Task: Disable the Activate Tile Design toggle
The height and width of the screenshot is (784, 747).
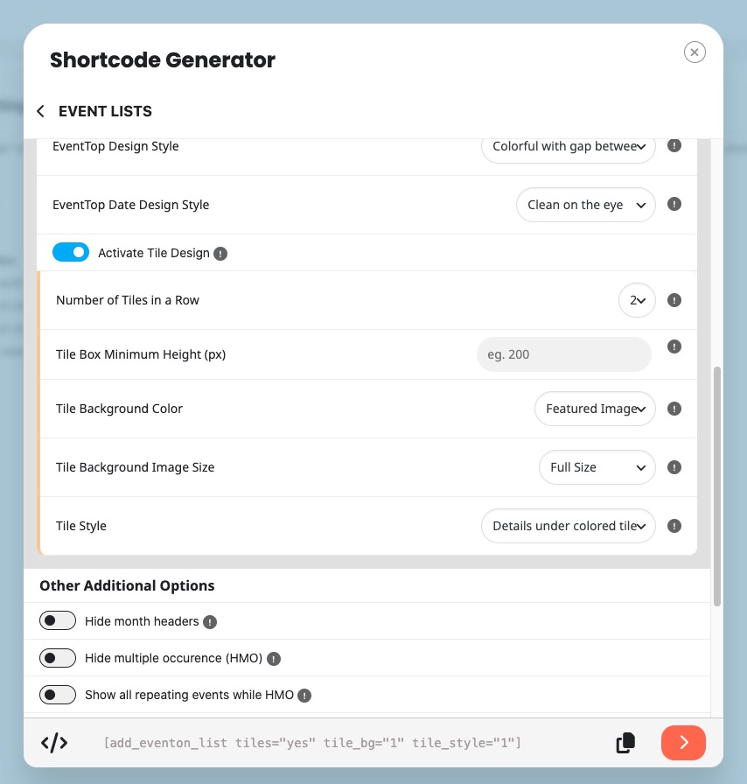Action: tap(71, 253)
